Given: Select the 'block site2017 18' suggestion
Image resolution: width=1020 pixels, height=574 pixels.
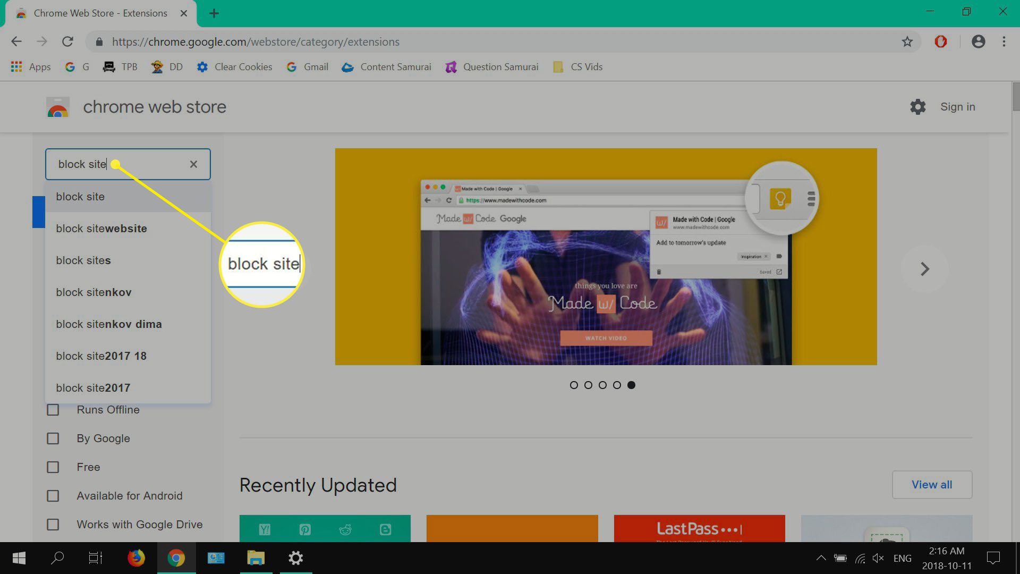Looking at the screenshot, I should pos(128,356).
